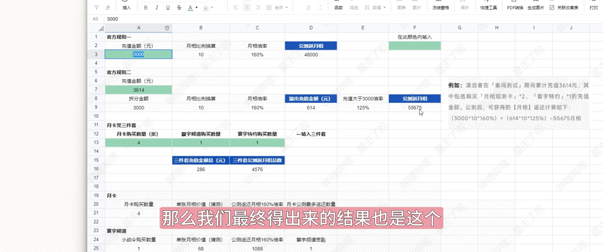Screen dimensions: 603x252
Task: Select column header D
Action: click(x=311, y=28)
